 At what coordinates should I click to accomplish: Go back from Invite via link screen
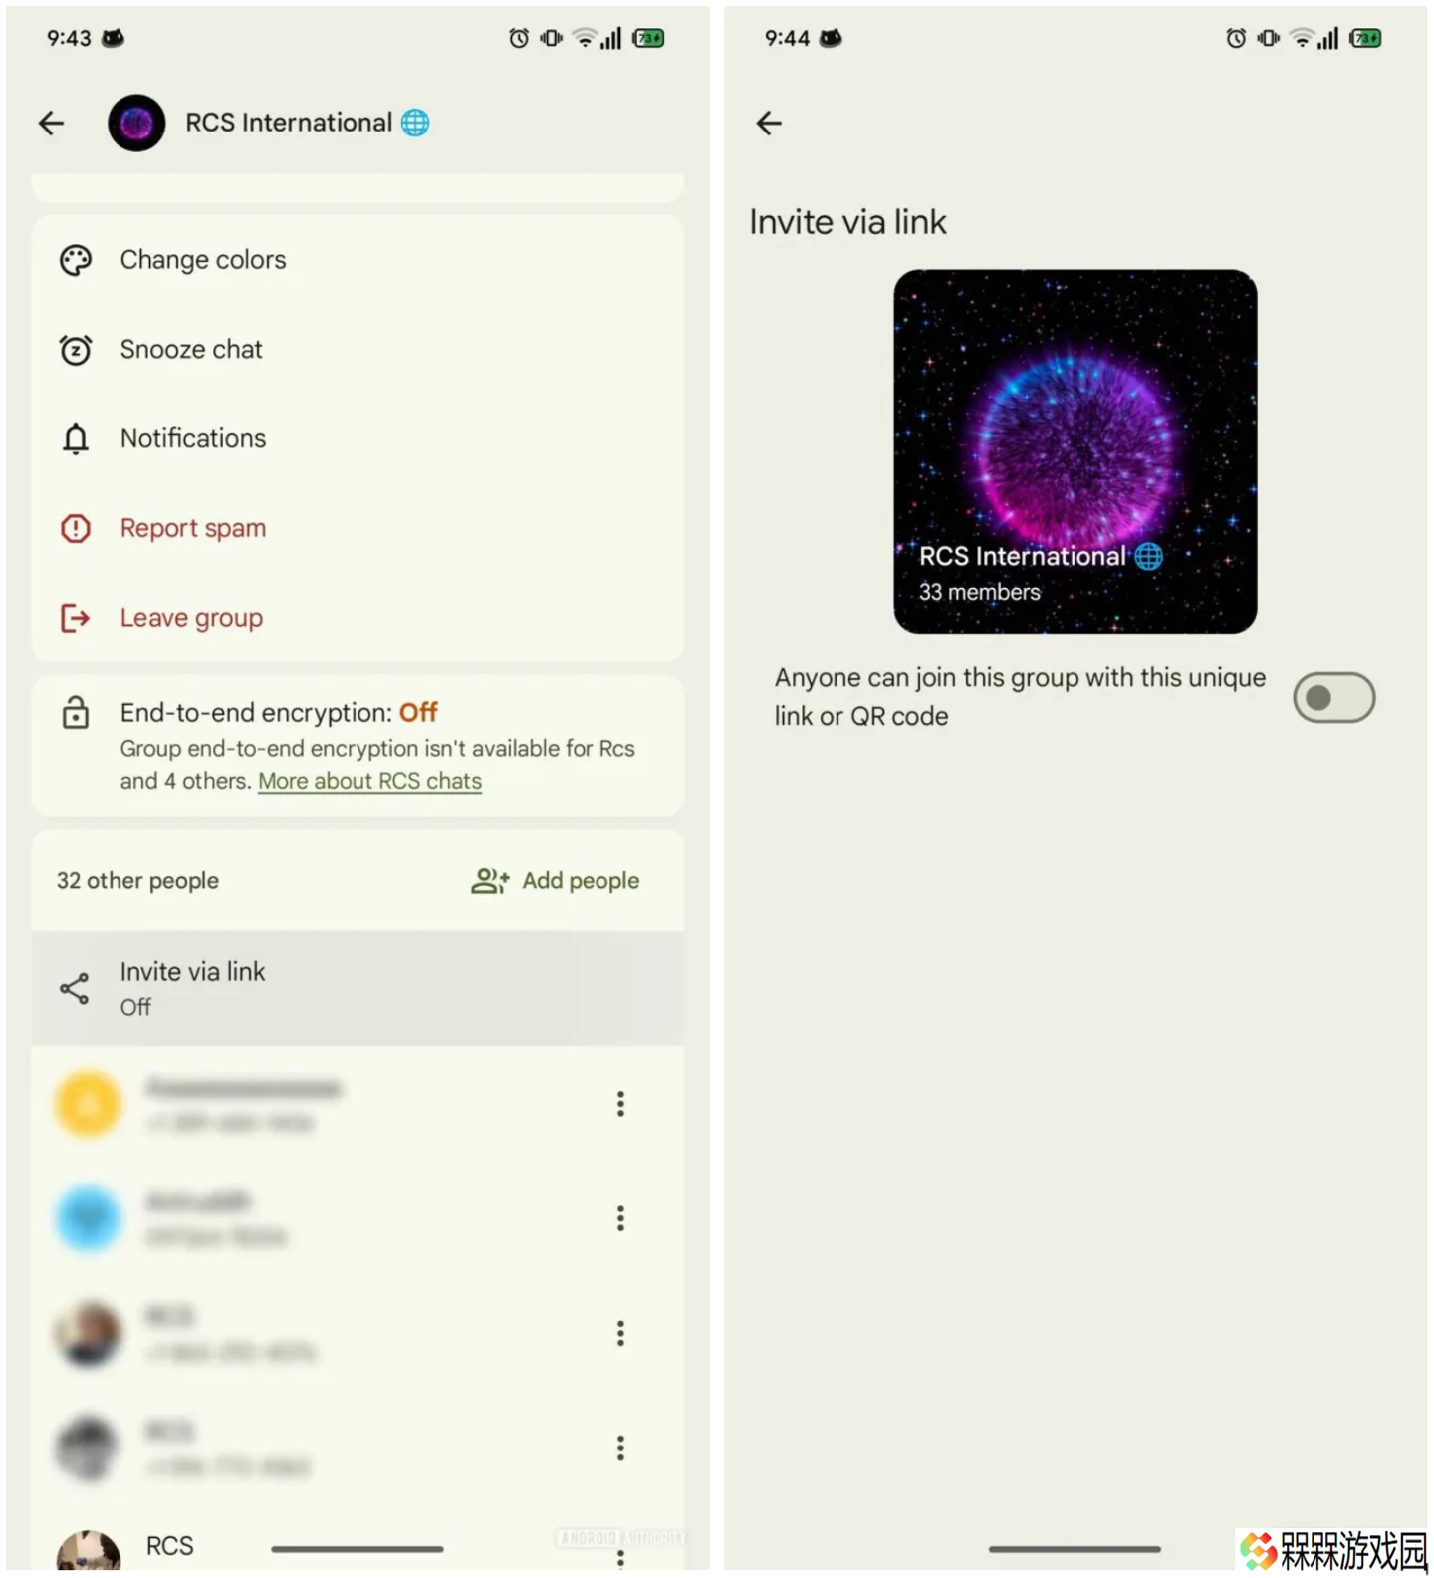pos(769,123)
